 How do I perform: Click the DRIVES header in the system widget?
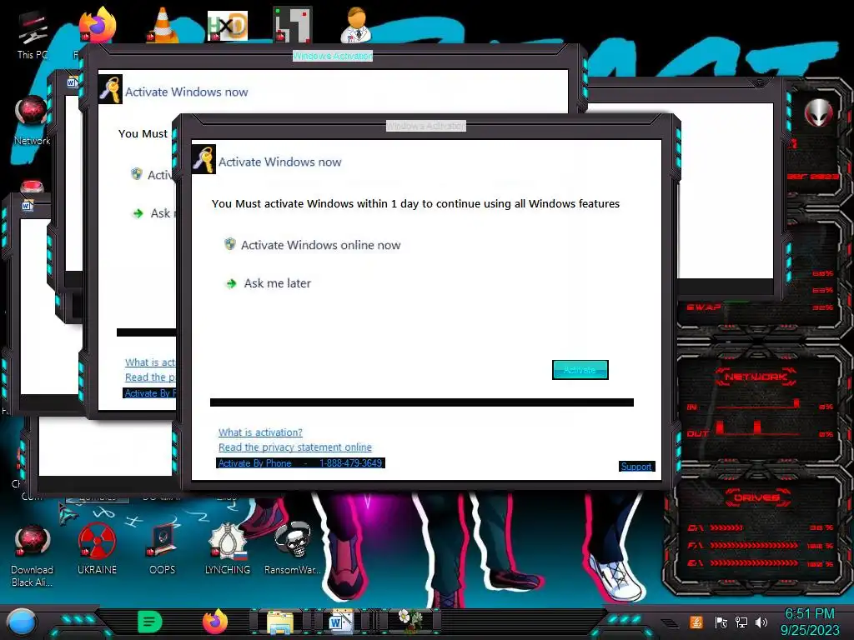click(756, 497)
